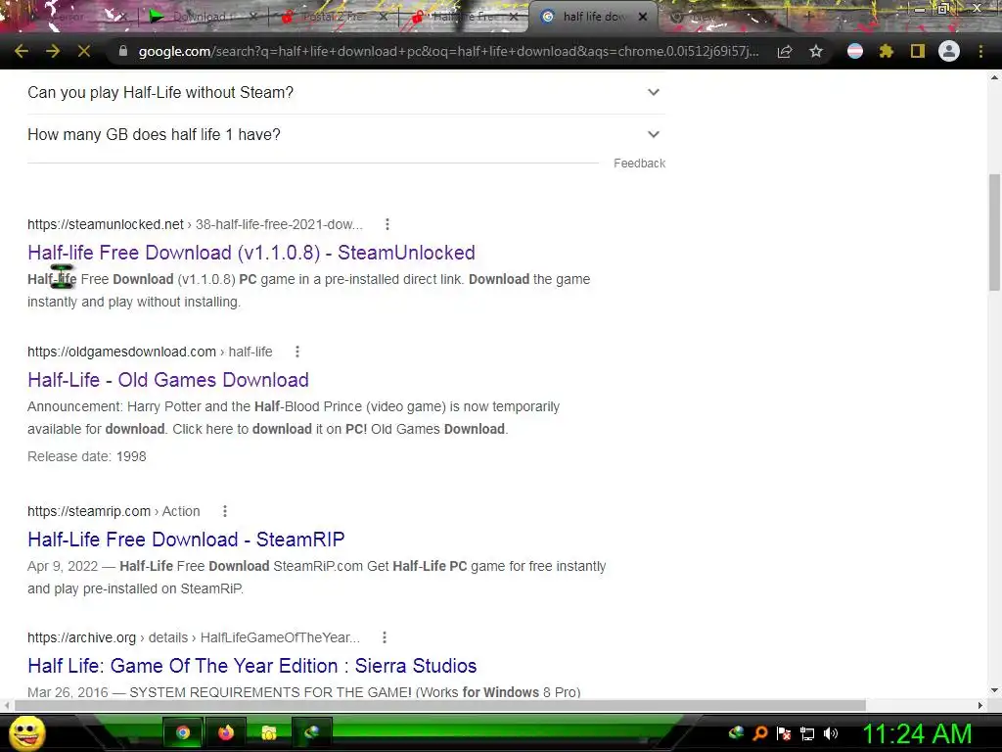Screen dimensions: 1002x752
Task: Open the Chrome profile avatar
Action: (x=949, y=51)
